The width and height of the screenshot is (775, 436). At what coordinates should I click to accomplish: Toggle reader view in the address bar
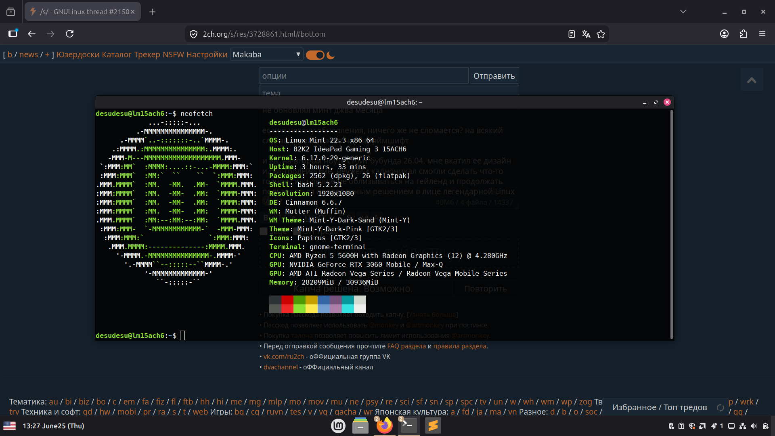coord(572,34)
